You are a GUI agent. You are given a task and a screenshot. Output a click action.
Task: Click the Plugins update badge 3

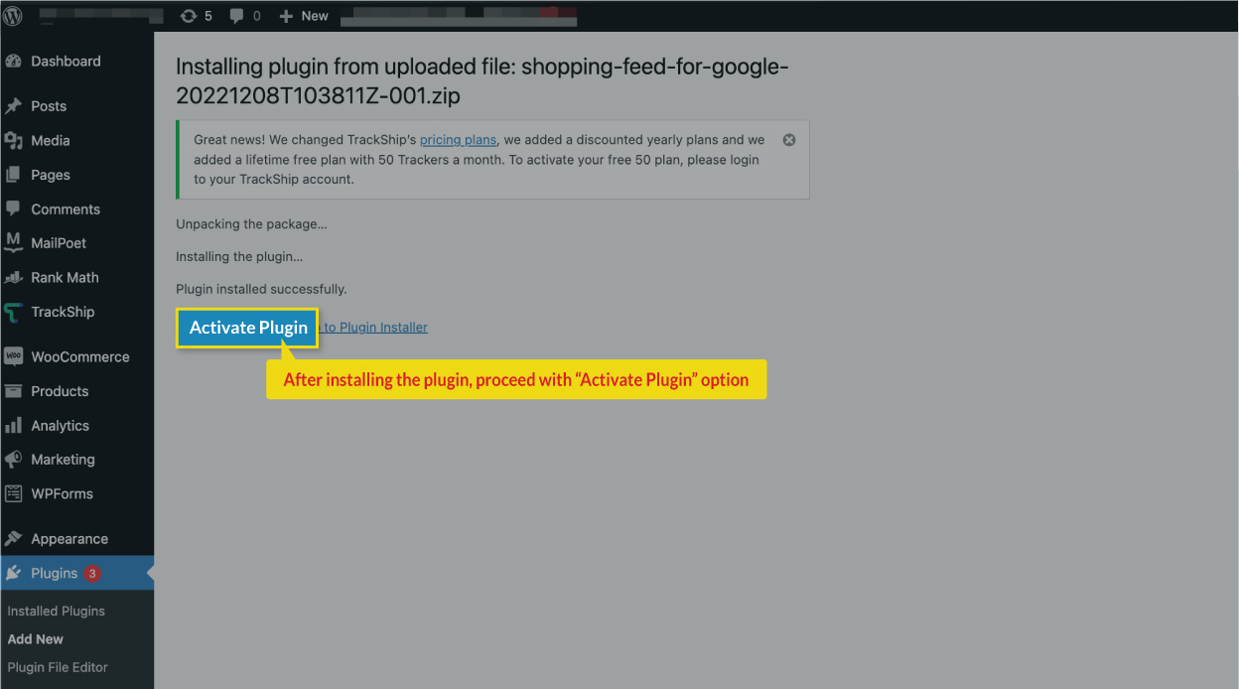(x=92, y=574)
